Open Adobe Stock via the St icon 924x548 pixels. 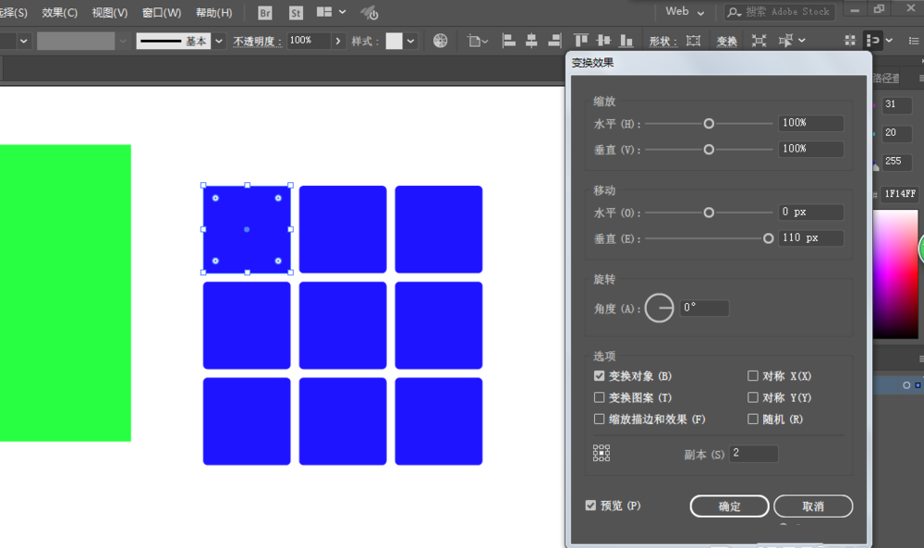click(x=295, y=12)
